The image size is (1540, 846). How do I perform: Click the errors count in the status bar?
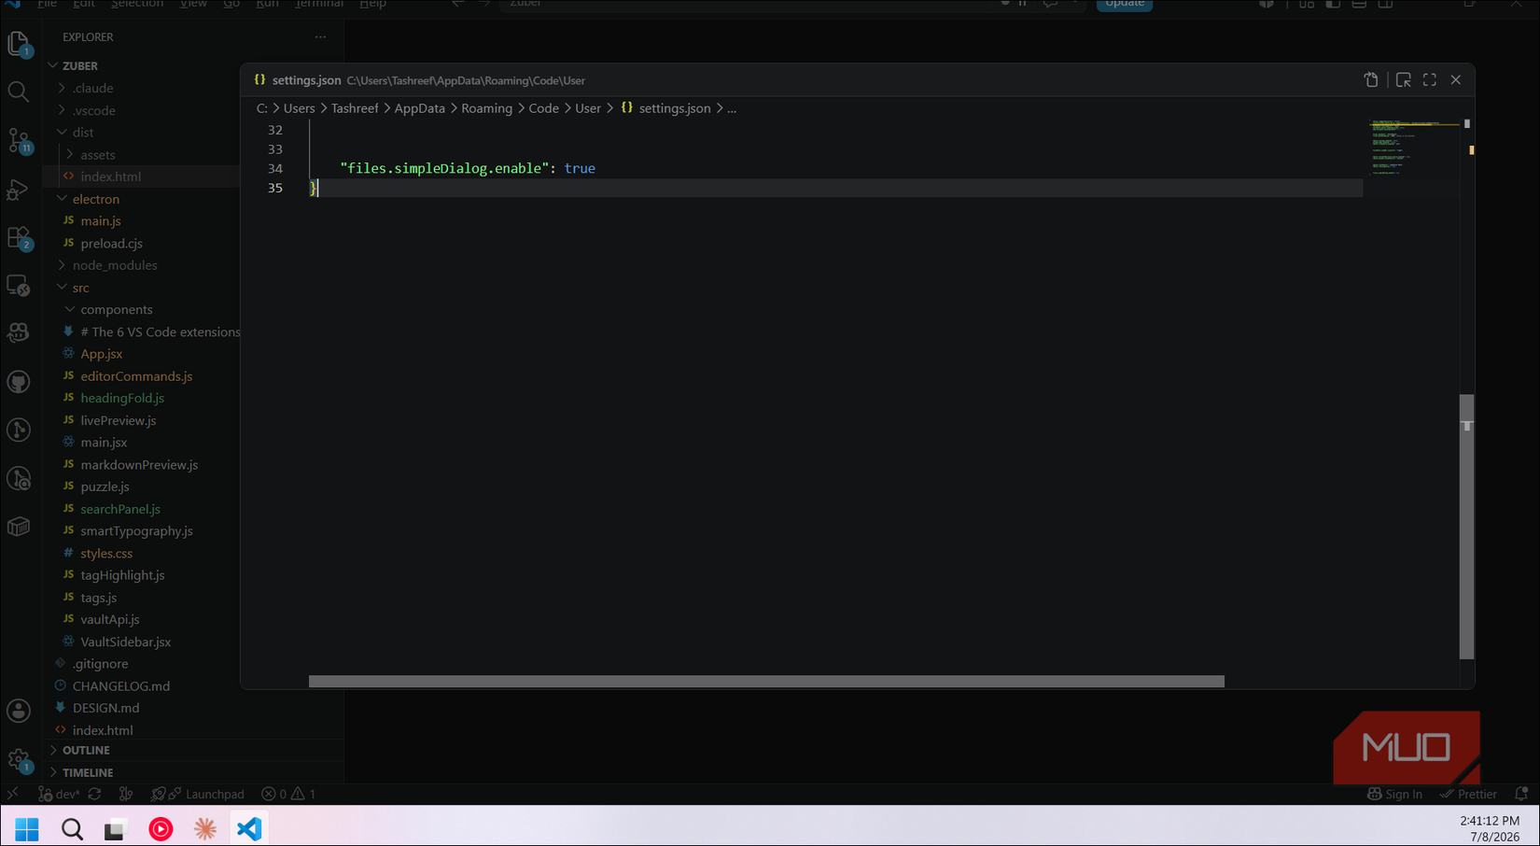click(274, 794)
